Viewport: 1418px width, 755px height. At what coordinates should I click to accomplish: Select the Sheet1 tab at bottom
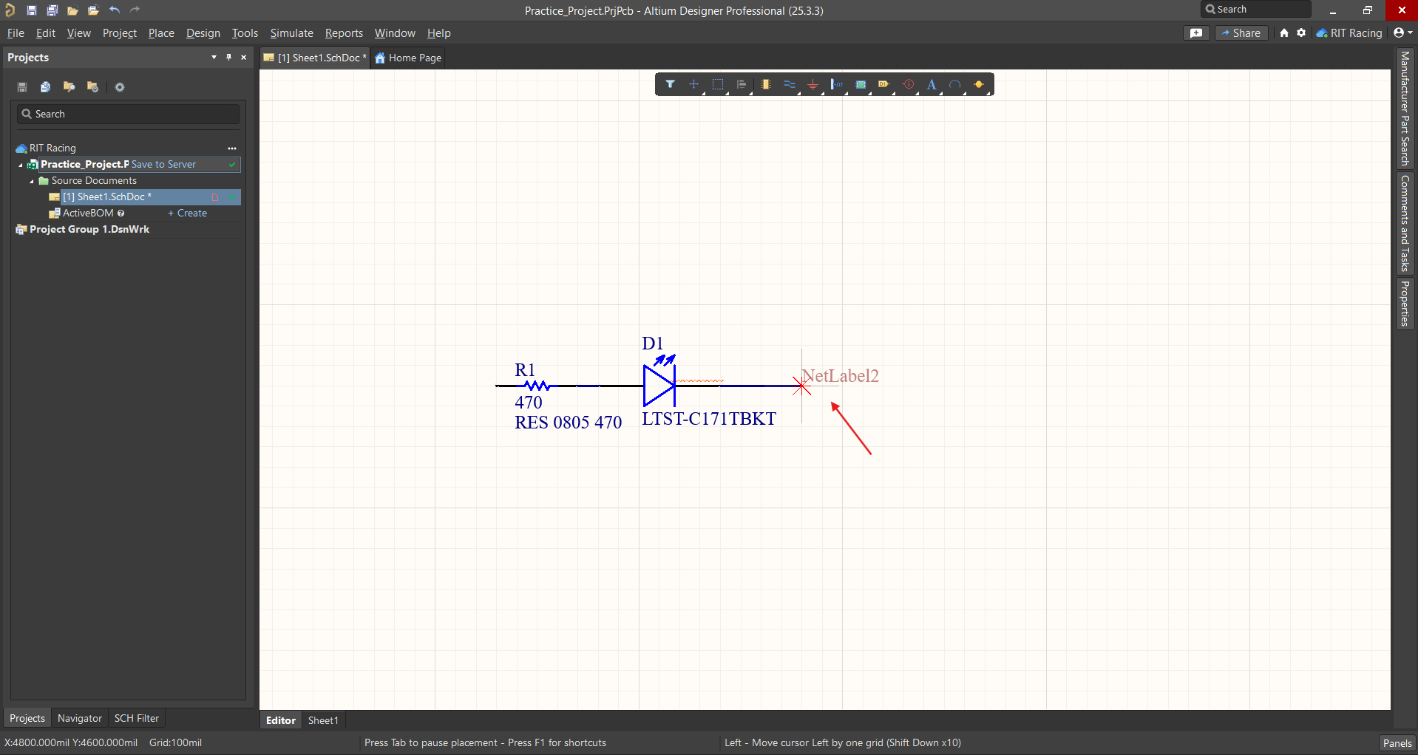(323, 720)
